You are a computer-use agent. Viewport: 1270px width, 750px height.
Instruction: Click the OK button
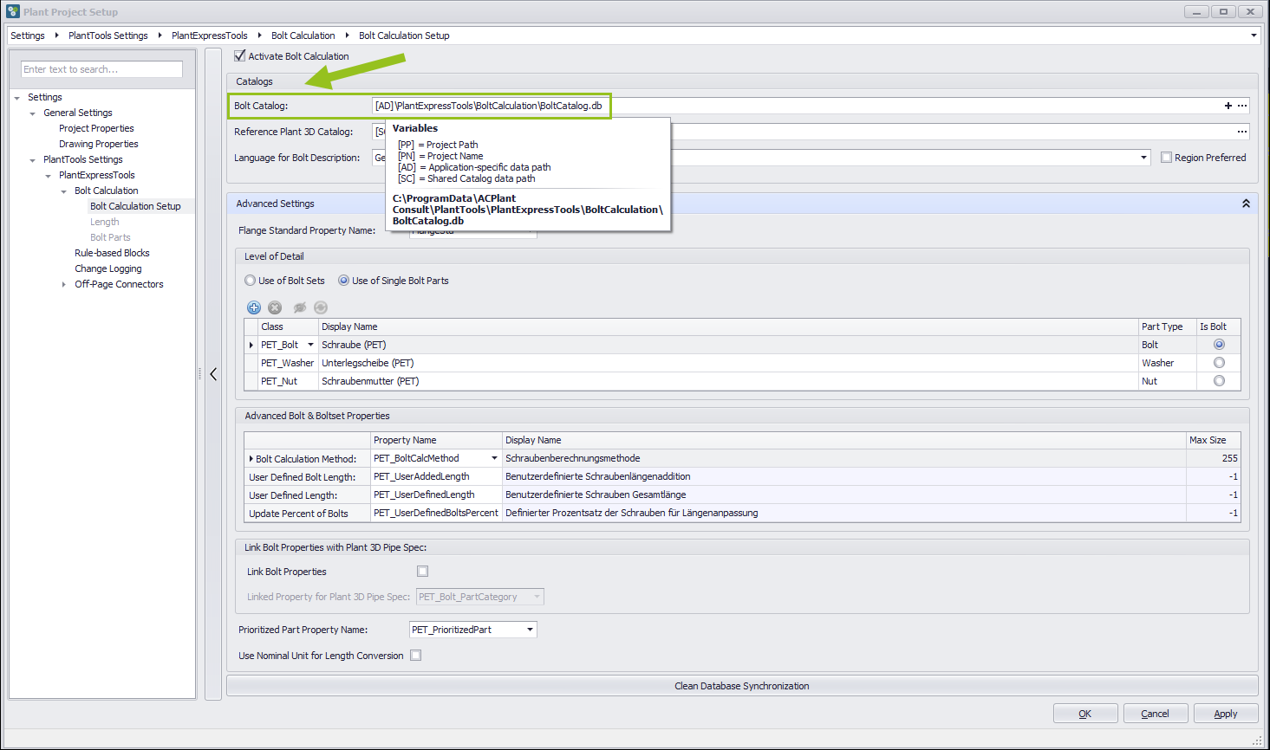(x=1084, y=714)
